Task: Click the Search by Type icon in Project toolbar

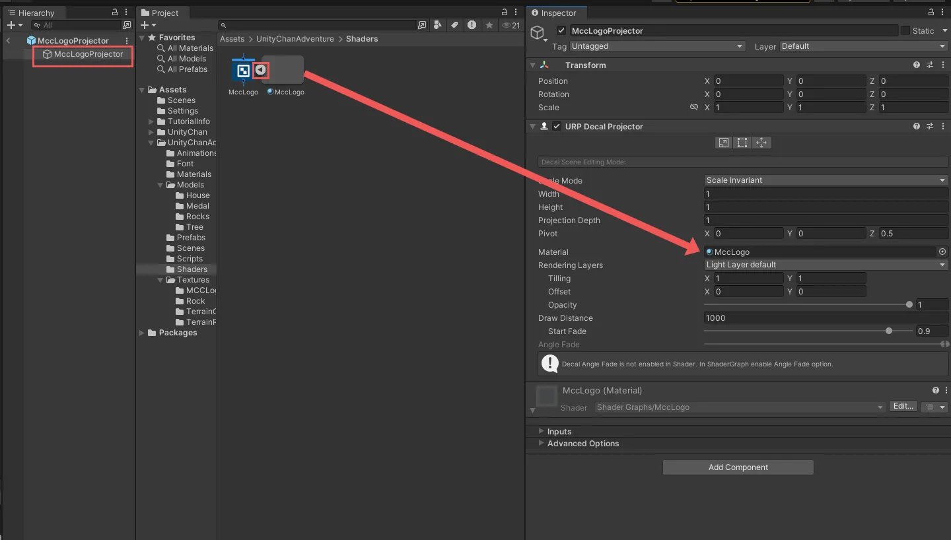Action: pos(438,25)
